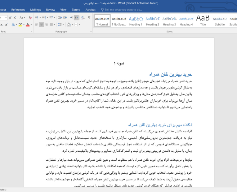
Task: Apply Heading 2 style
Action: pyautogui.click(x=153, y=21)
